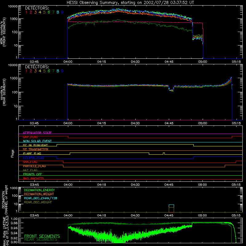Click the 0.98 tick label on livetime axis
The image size is (246, 246).
click(x=14, y=223)
